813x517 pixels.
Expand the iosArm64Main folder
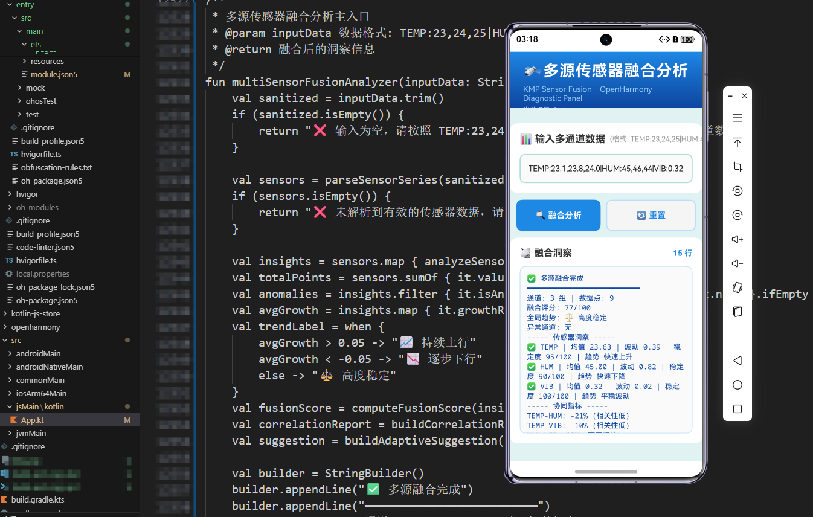point(10,393)
